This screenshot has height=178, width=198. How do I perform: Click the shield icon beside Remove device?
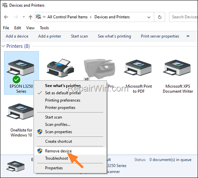(x=40, y=151)
